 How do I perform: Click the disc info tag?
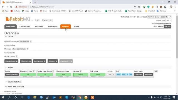(124, 74)
